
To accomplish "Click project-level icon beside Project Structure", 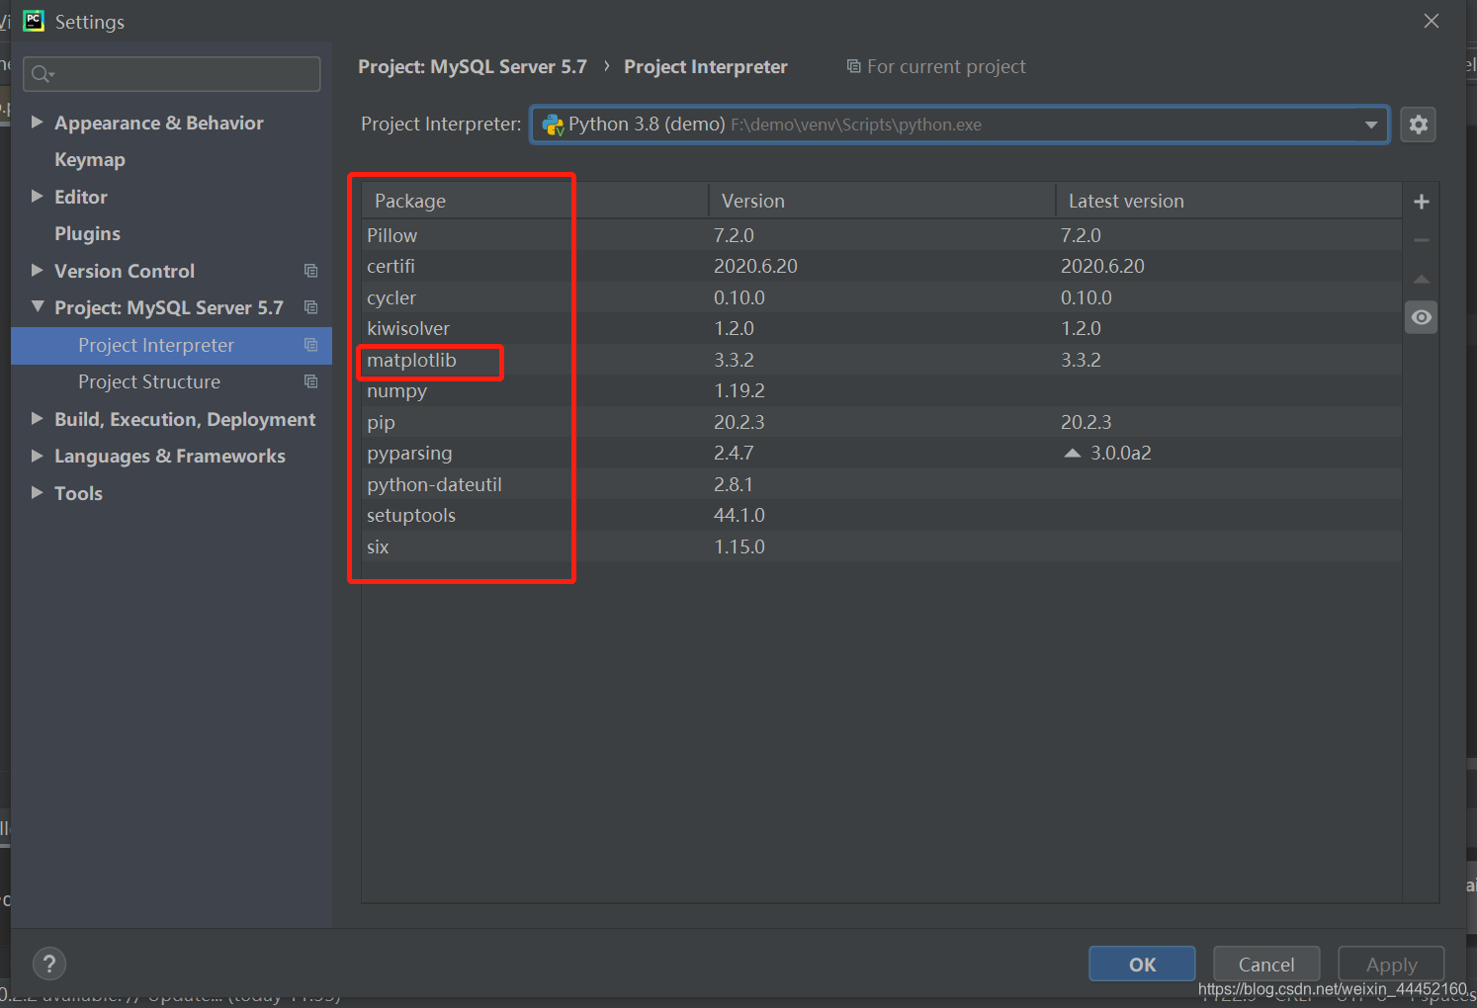I will [x=310, y=381].
